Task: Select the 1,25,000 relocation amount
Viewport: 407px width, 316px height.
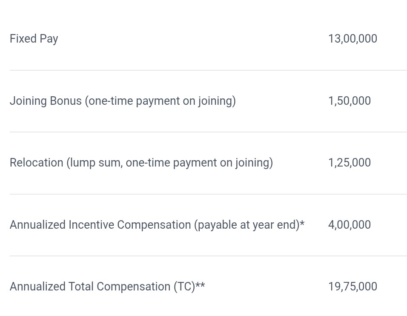Action: [x=350, y=163]
